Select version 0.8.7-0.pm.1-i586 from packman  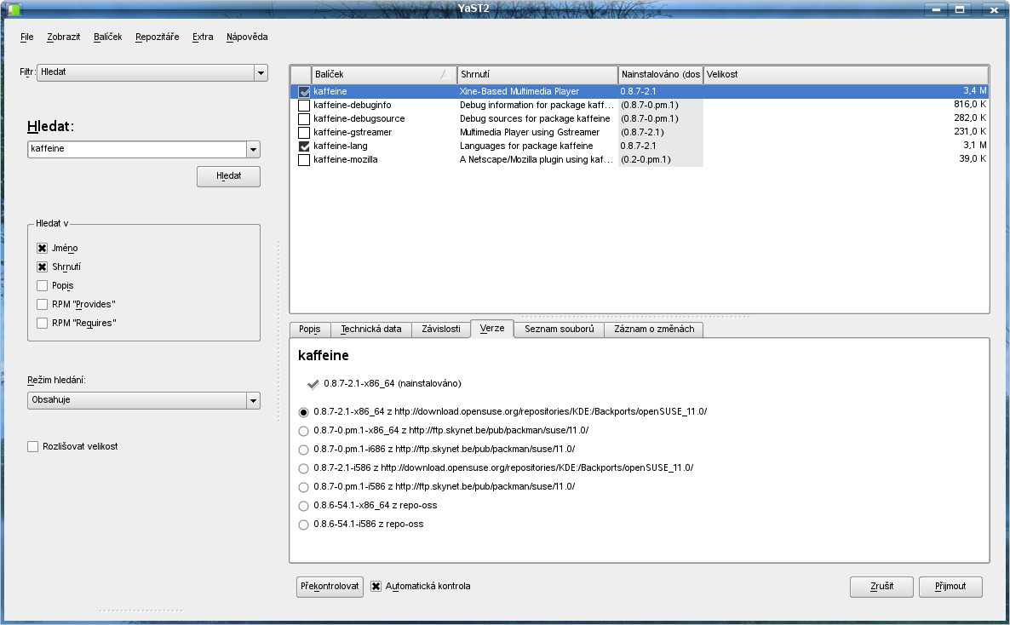point(303,487)
